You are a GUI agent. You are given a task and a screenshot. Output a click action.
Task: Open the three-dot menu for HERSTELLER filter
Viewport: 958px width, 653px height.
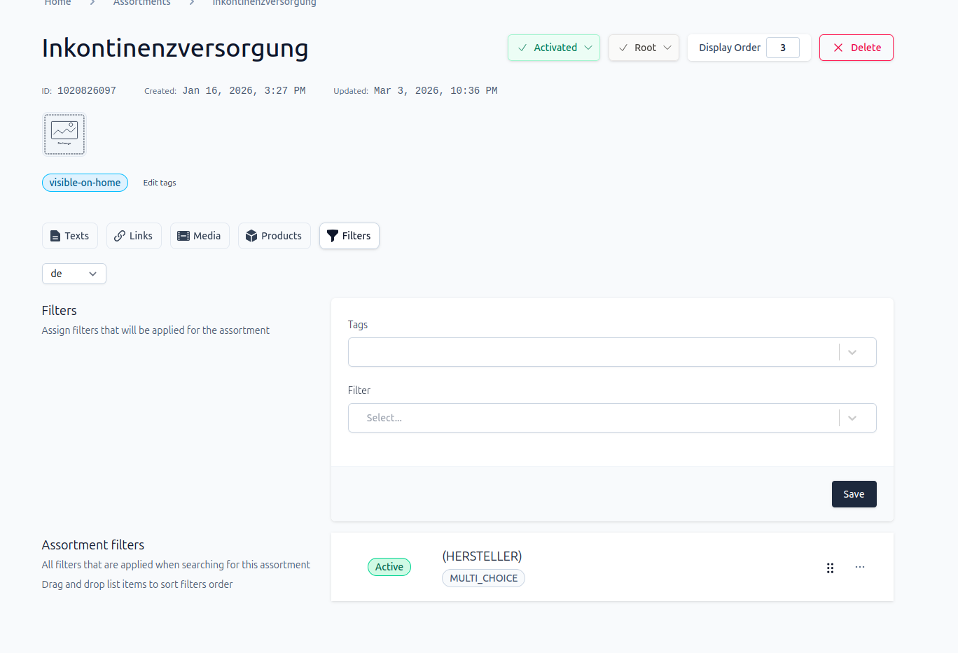860,567
